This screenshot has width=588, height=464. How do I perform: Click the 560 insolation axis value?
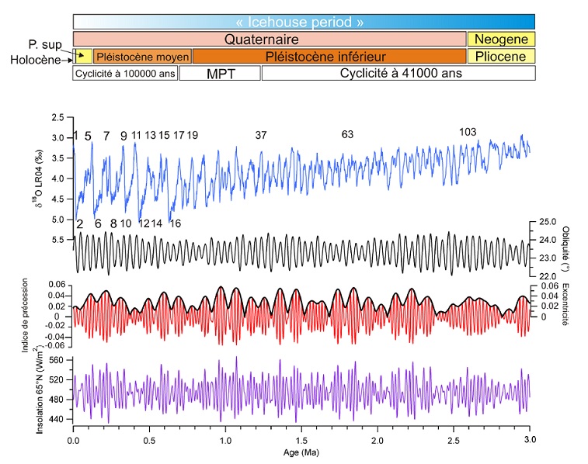[56, 360]
